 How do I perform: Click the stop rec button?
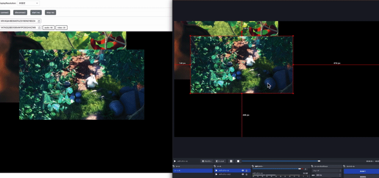(x=50, y=12)
